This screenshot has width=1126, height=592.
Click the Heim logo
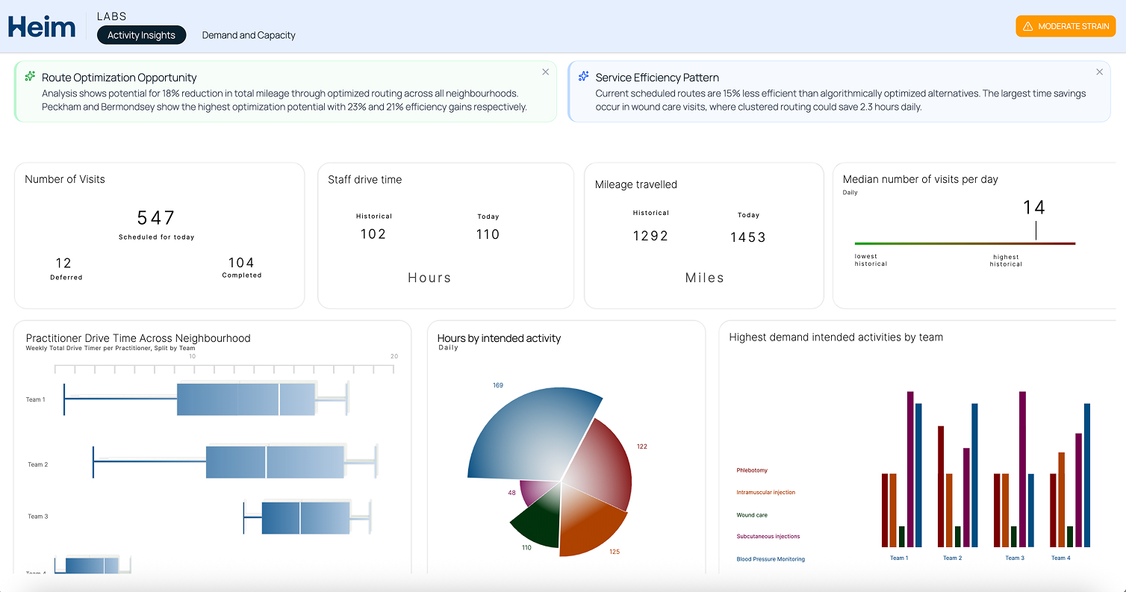point(42,27)
